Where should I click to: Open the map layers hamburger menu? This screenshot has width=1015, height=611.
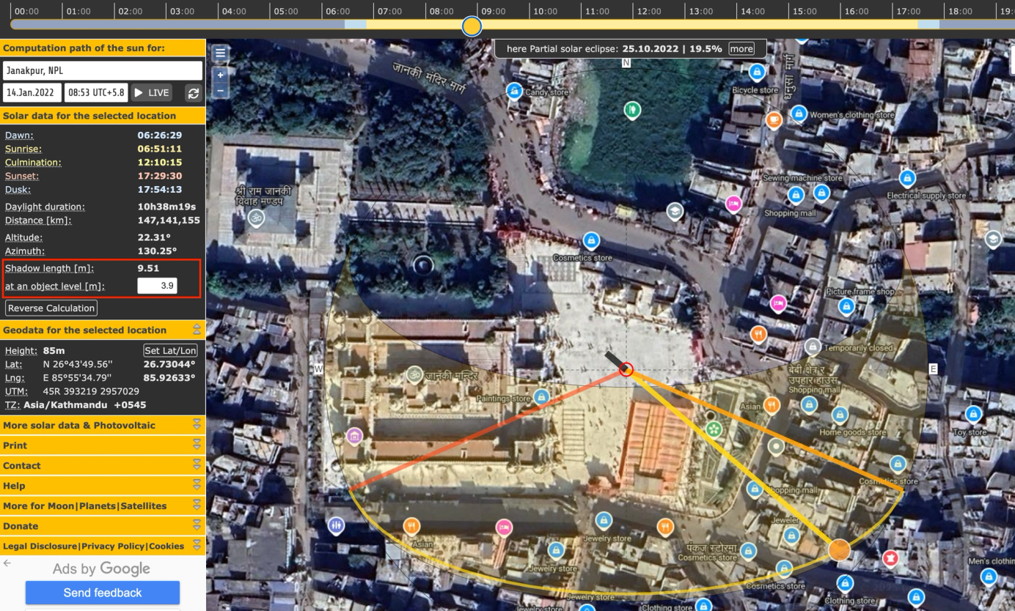220,53
